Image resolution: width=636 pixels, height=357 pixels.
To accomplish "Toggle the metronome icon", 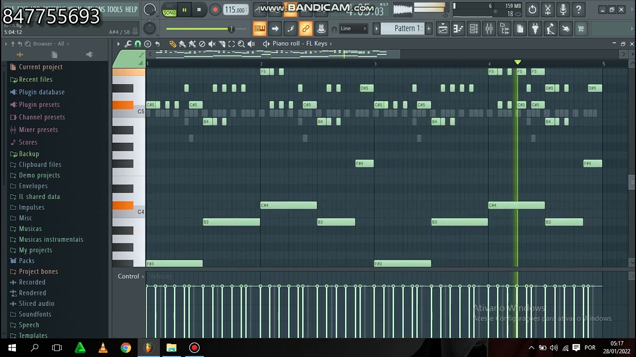I will coord(260,9).
